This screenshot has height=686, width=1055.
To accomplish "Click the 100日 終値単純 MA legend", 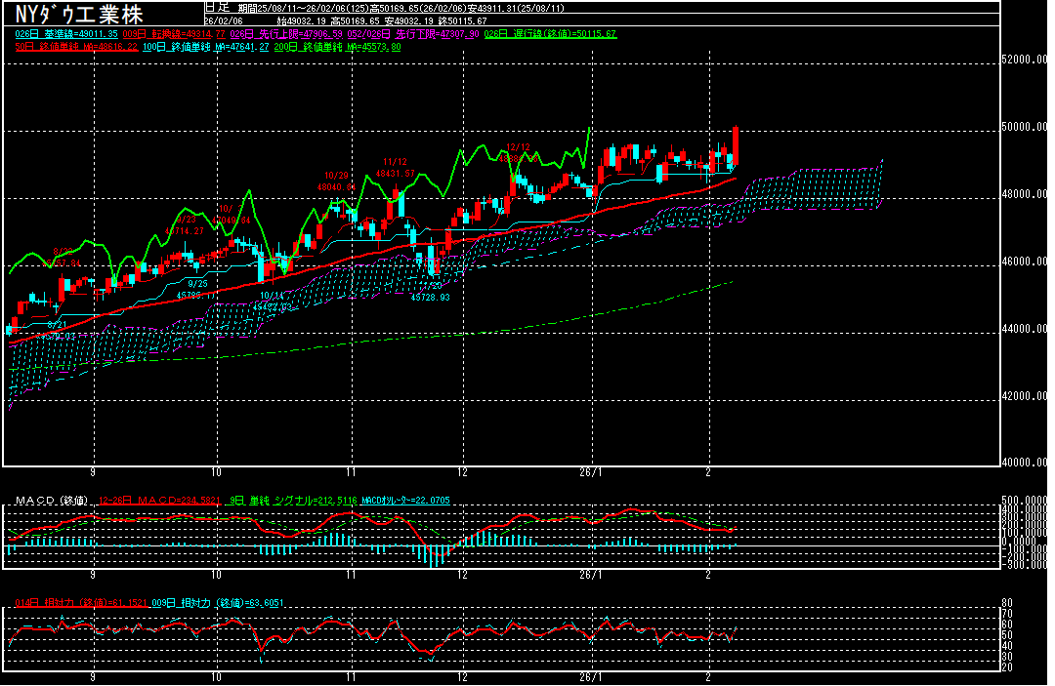I will coord(204,47).
